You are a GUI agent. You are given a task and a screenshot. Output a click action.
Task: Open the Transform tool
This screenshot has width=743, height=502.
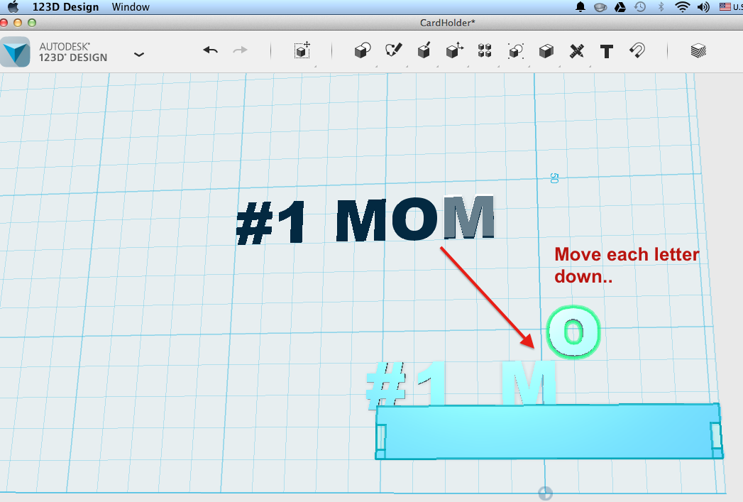pyautogui.click(x=302, y=50)
